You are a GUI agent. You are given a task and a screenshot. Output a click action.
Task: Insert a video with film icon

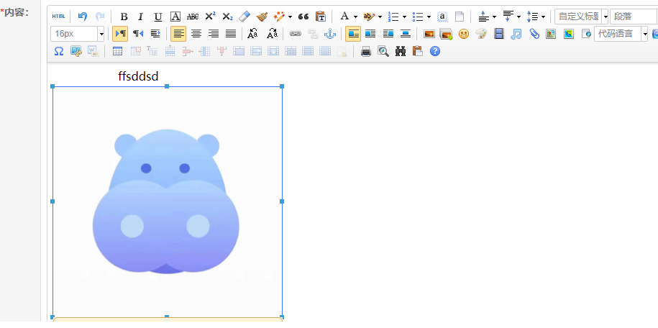[499, 34]
